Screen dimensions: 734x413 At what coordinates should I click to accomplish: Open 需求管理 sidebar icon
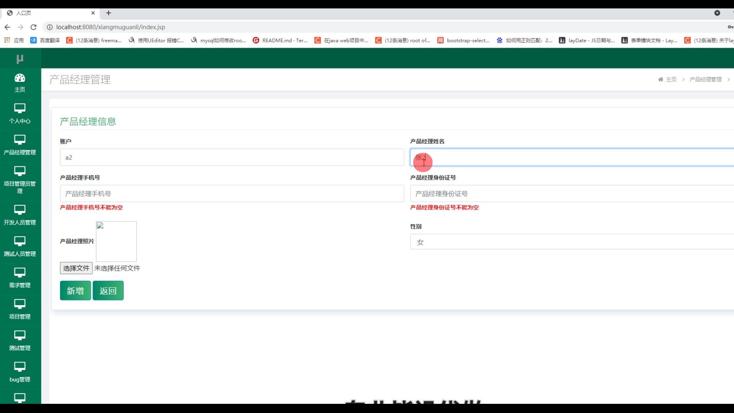[20, 272]
